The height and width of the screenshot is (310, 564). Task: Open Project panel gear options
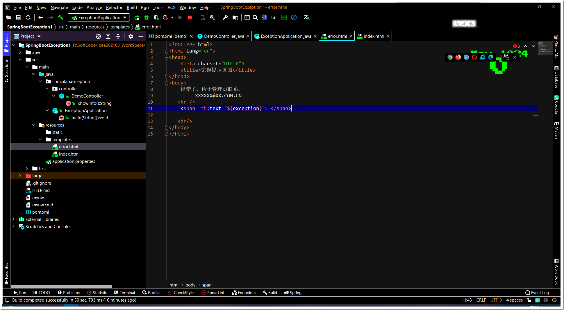[131, 36]
